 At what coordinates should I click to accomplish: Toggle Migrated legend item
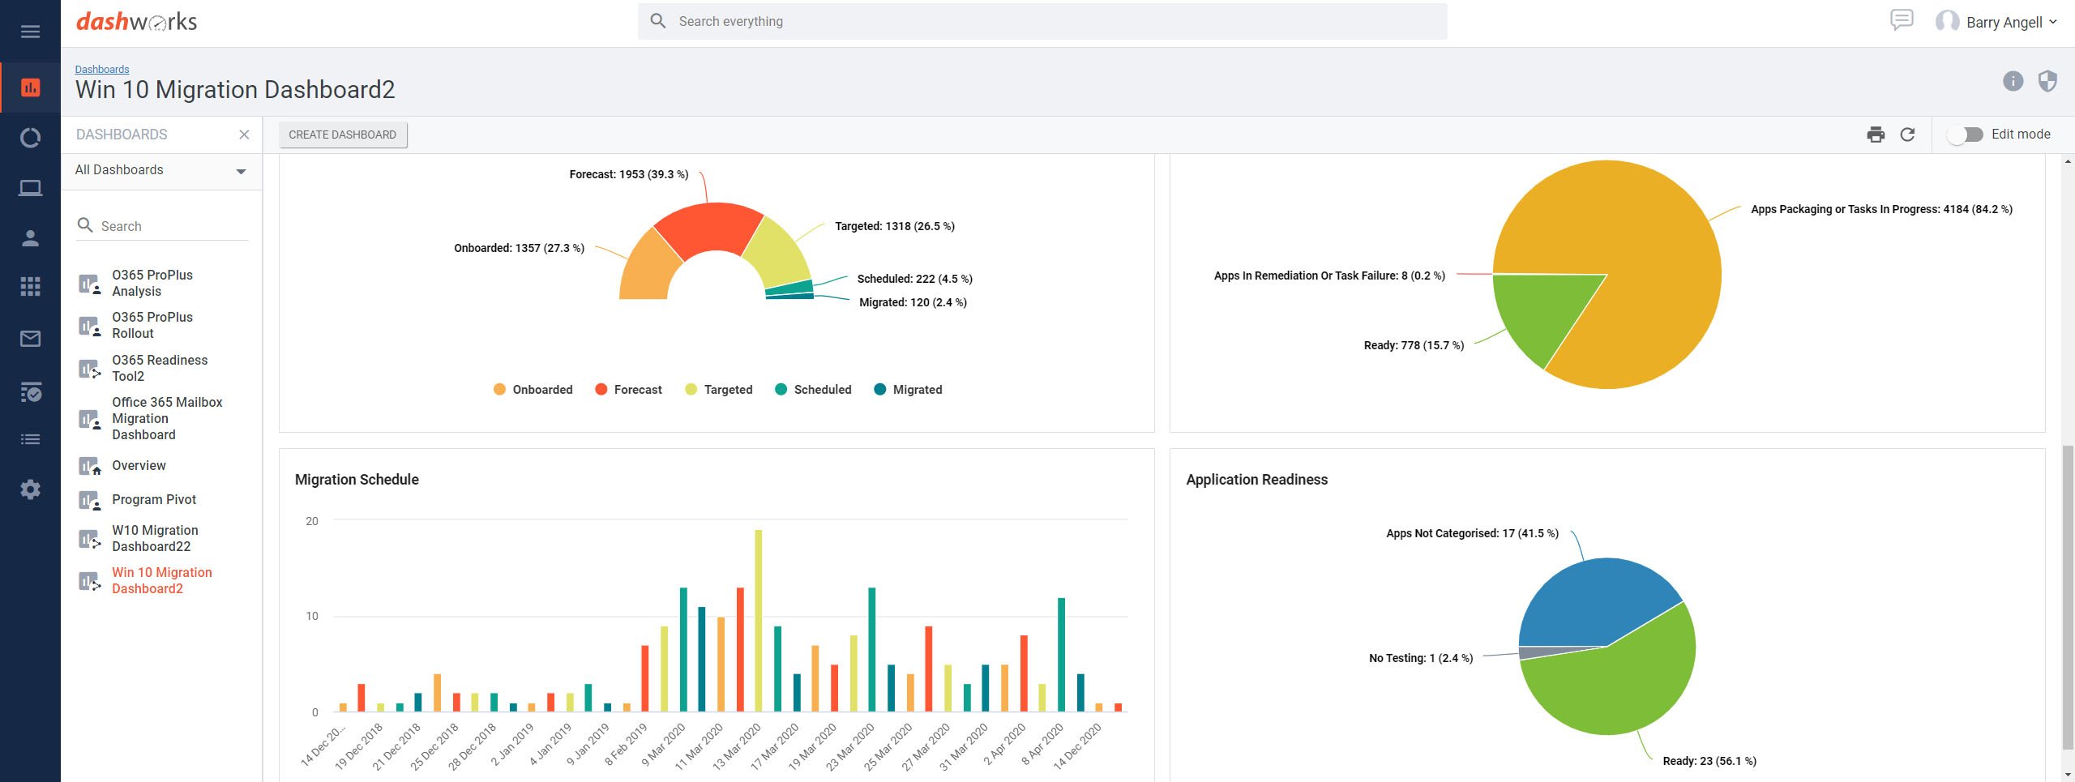(x=909, y=390)
